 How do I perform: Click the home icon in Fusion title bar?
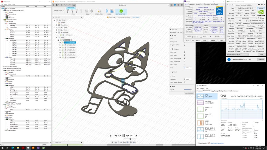pos(74,5)
